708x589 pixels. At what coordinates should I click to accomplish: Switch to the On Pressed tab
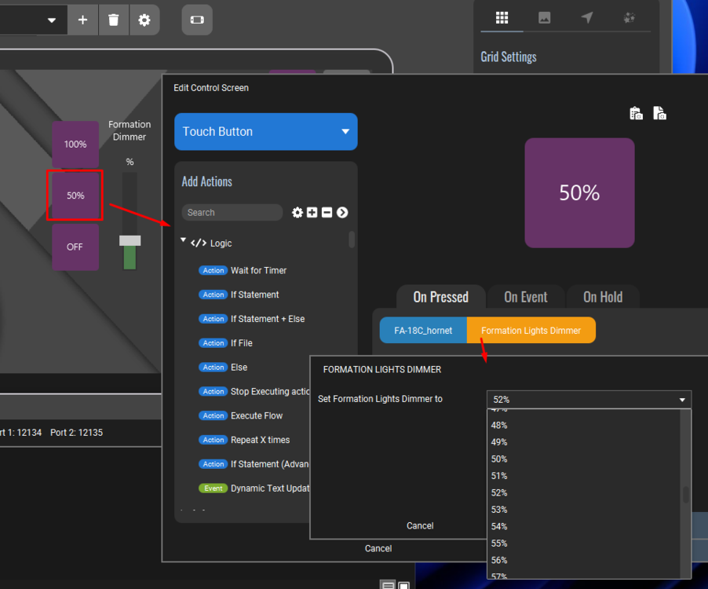tap(440, 297)
